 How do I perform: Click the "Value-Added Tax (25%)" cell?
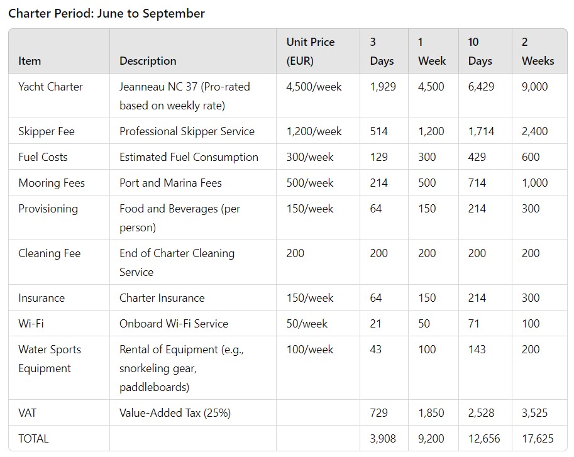[x=175, y=413]
